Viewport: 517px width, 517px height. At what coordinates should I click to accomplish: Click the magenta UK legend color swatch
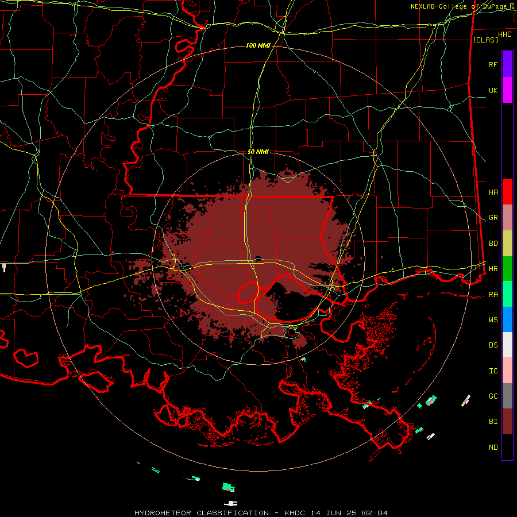(507, 90)
